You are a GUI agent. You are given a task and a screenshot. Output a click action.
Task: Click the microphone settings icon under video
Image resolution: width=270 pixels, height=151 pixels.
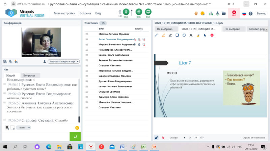(x=10, y=61)
